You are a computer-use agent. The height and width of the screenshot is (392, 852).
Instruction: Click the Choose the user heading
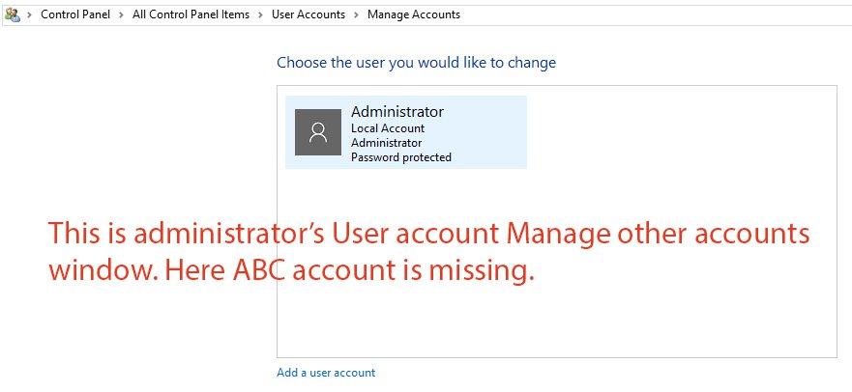click(416, 63)
